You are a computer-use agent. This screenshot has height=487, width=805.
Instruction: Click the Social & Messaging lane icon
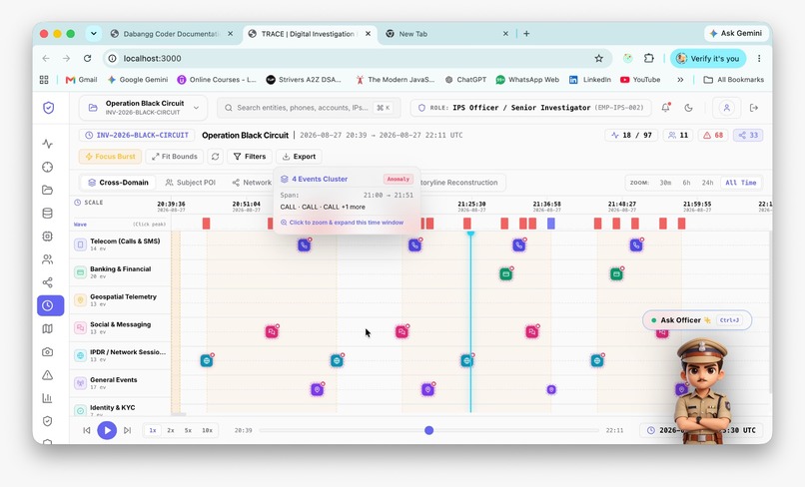click(x=80, y=328)
